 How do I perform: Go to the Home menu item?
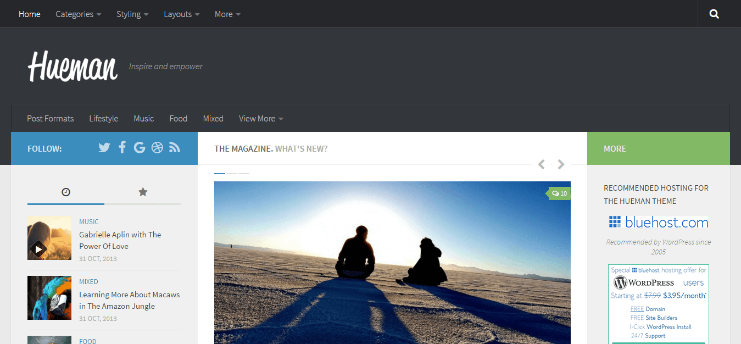(x=30, y=14)
